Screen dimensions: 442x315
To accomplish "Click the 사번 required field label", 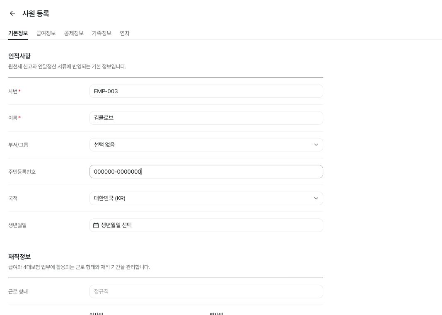I will point(14,91).
